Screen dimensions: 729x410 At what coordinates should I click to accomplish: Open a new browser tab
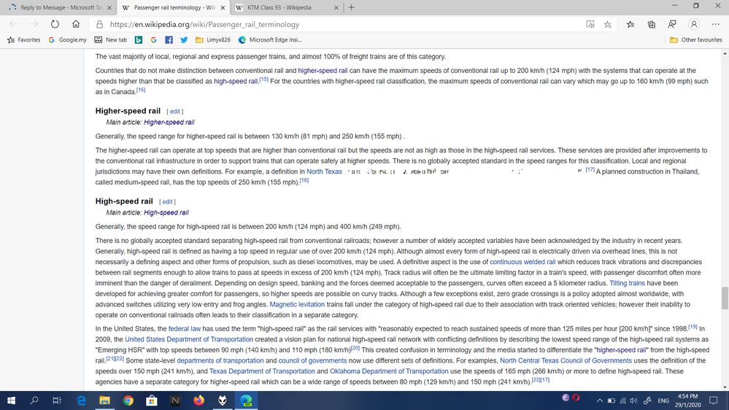[x=352, y=7]
